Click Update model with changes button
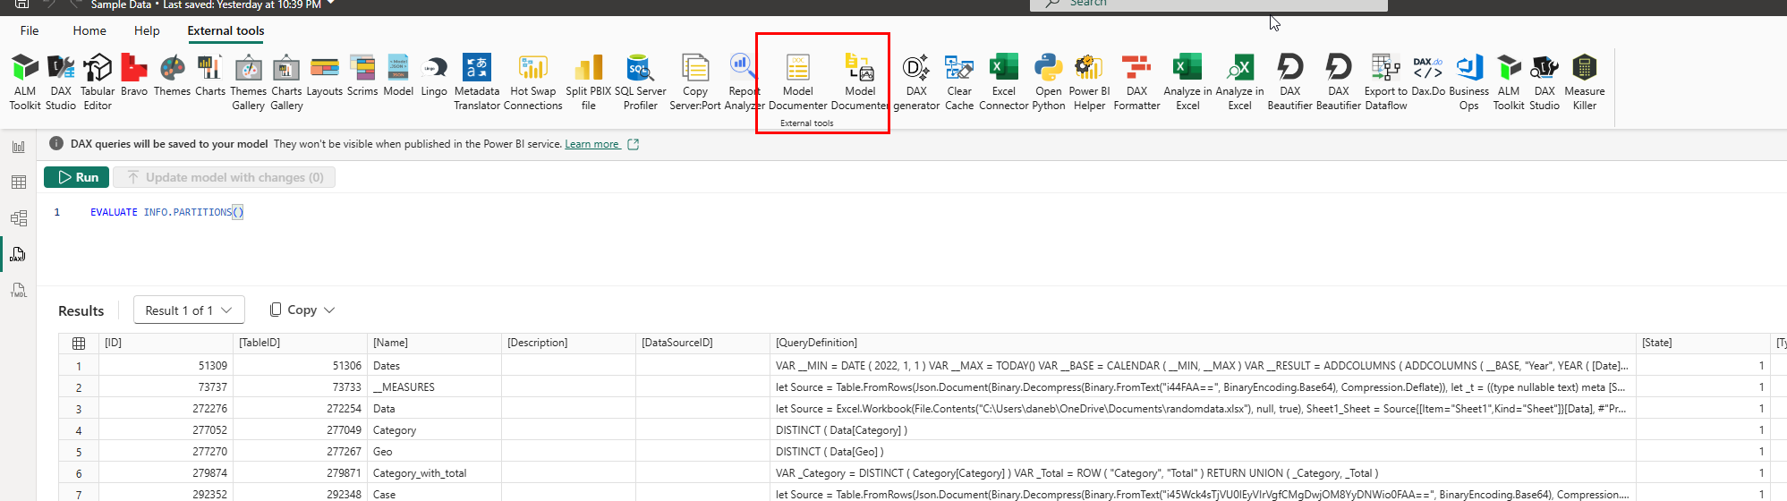 [x=225, y=177]
